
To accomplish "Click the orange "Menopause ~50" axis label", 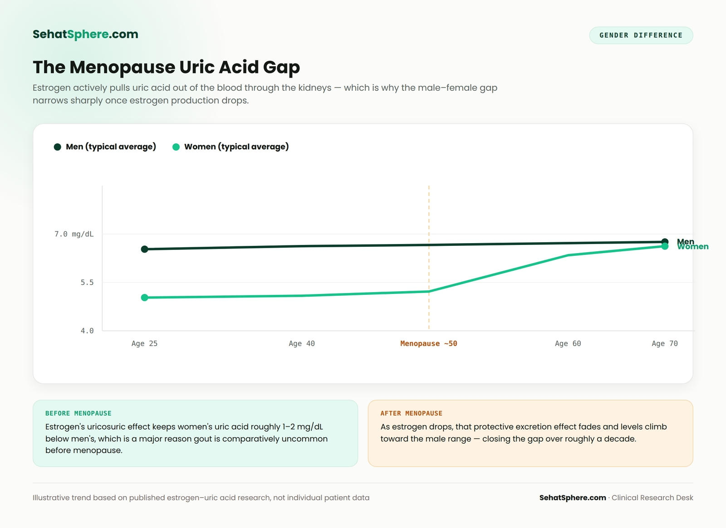I will 429,344.
